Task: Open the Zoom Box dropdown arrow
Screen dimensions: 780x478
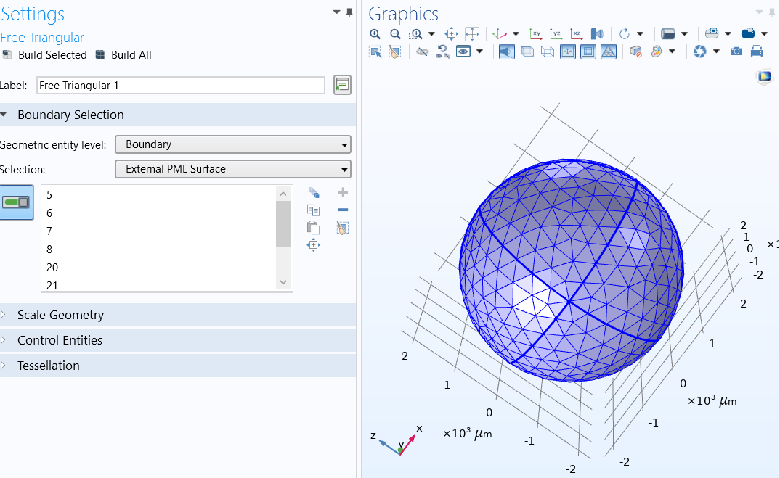Action: tap(432, 34)
